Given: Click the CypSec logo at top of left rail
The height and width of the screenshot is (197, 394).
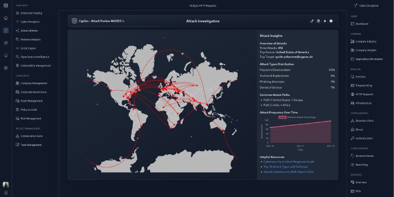Looking at the screenshot, I should point(6,5).
